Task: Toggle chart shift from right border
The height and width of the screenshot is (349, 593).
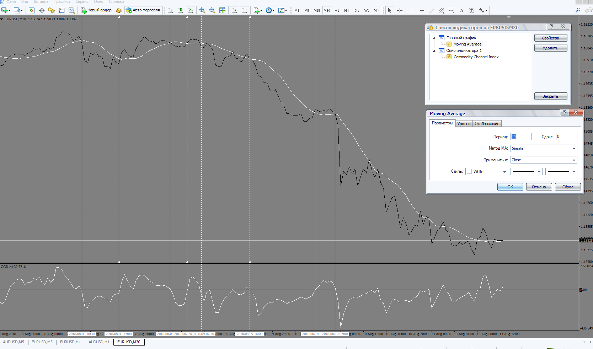Action: coord(245,10)
